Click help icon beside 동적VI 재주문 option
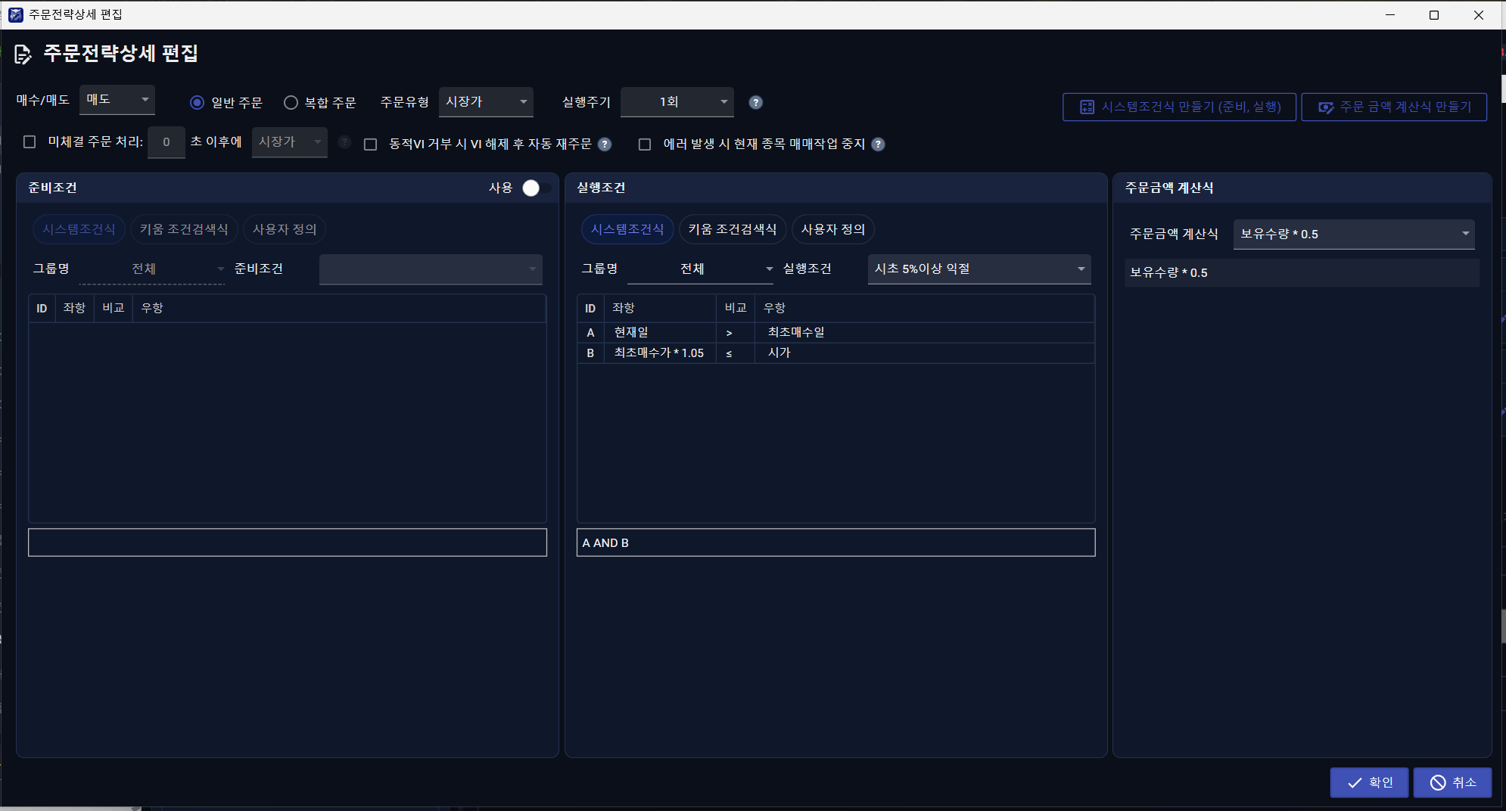 (x=605, y=144)
